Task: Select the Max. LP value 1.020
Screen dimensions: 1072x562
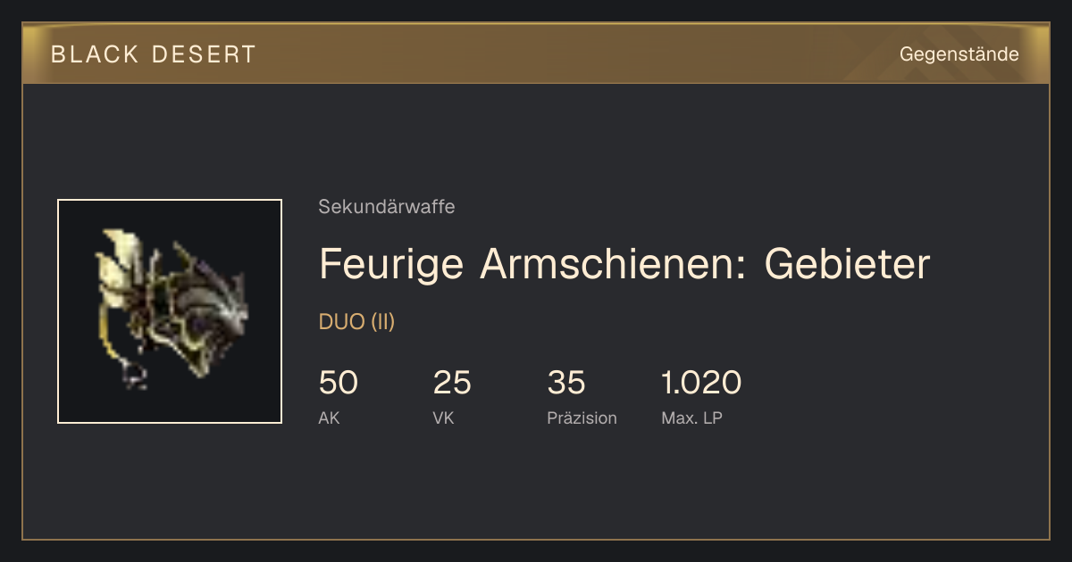Action: tap(701, 383)
